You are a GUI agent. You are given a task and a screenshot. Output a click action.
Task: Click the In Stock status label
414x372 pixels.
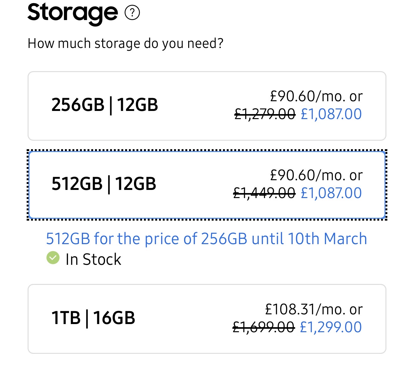93,259
